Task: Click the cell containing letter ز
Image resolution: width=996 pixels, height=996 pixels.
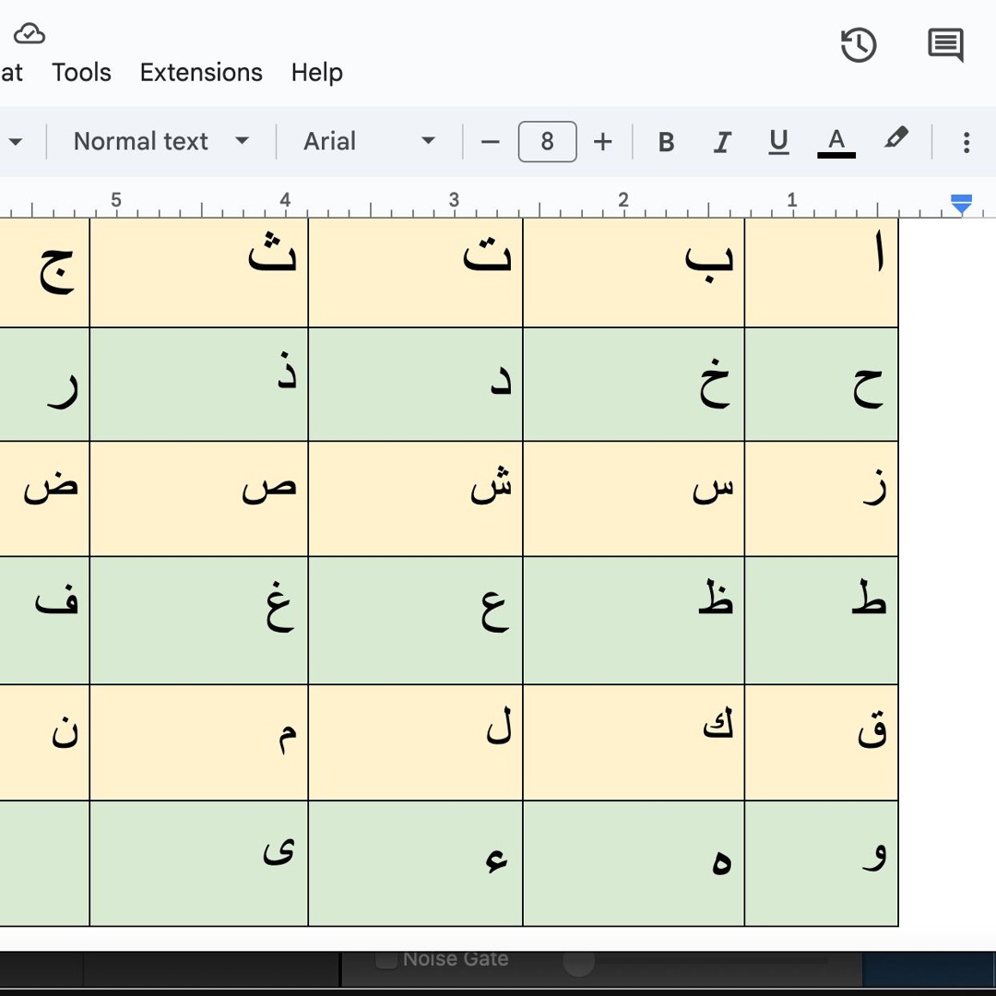Action: [x=822, y=499]
